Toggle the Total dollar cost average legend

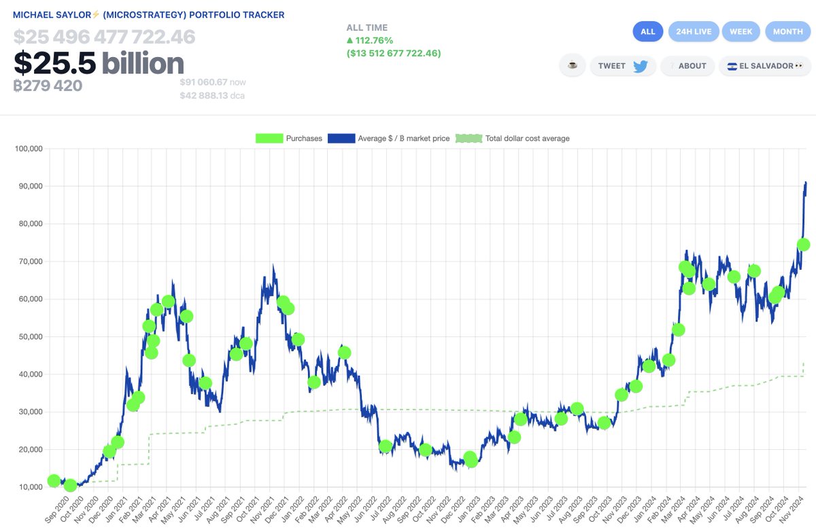tap(513, 138)
